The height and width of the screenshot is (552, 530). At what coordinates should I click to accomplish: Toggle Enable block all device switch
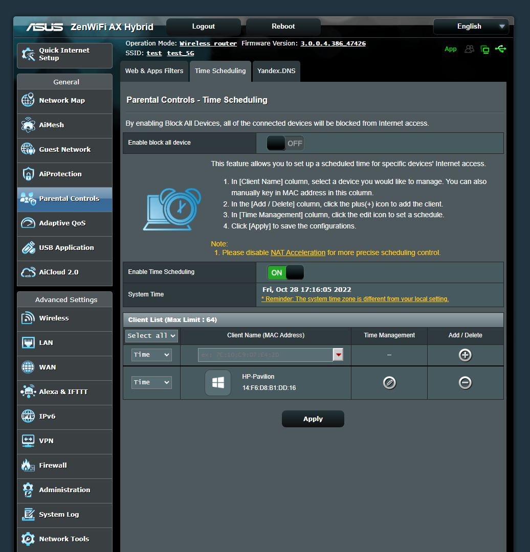(x=285, y=143)
